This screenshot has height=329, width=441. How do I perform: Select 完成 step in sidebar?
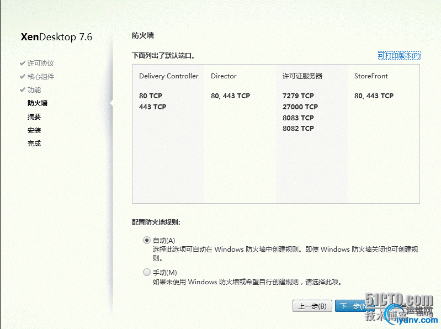34,144
